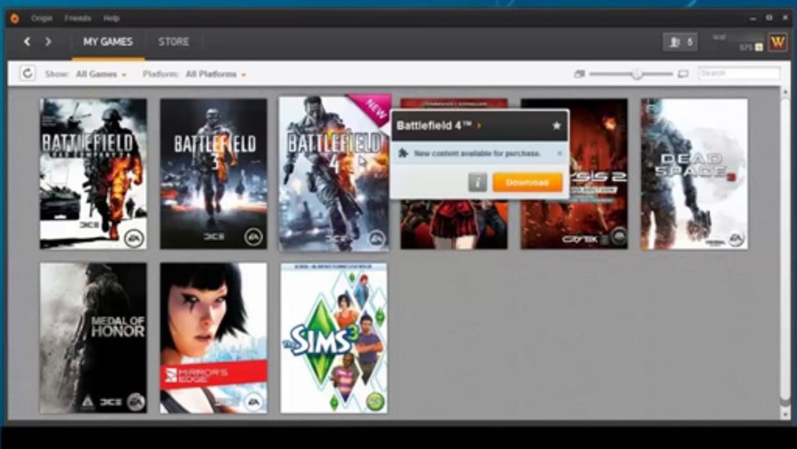The image size is (797, 449).
Task: Select The Sims 3 cover
Action: tap(334, 338)
